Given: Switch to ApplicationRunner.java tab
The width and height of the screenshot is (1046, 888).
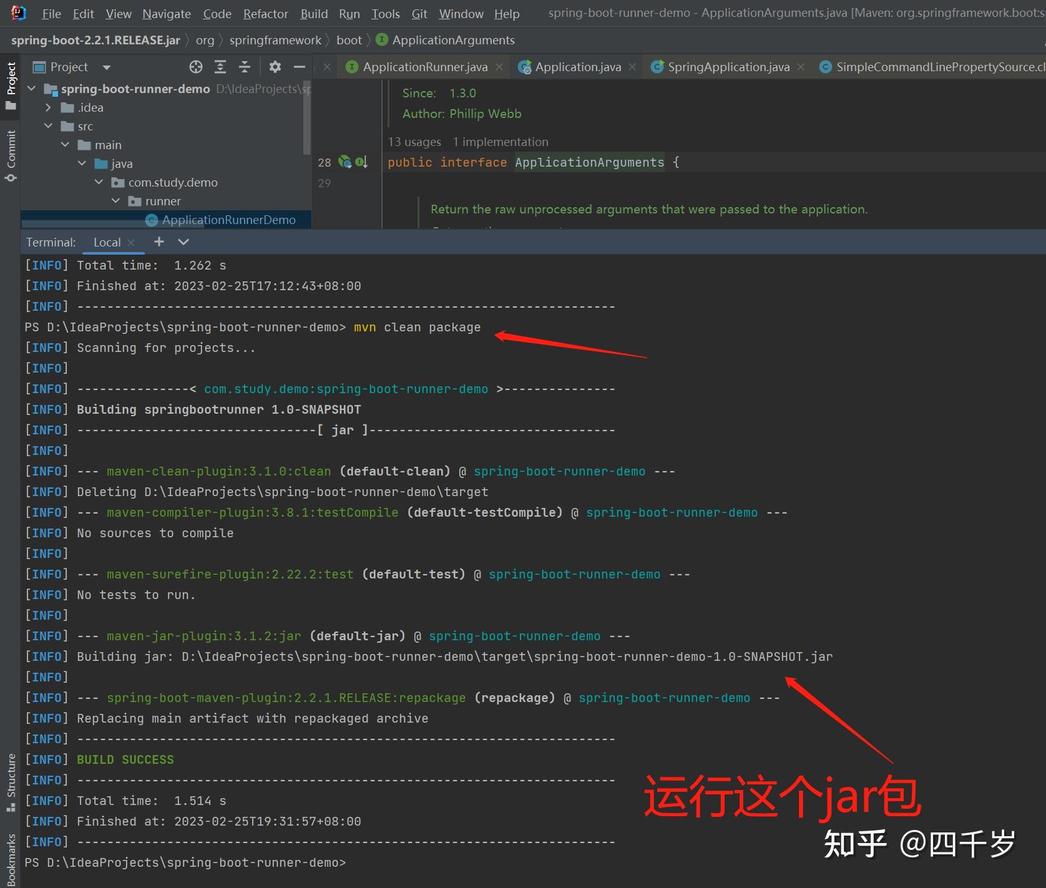Looking at the screenshot, I should pos(425,67).
